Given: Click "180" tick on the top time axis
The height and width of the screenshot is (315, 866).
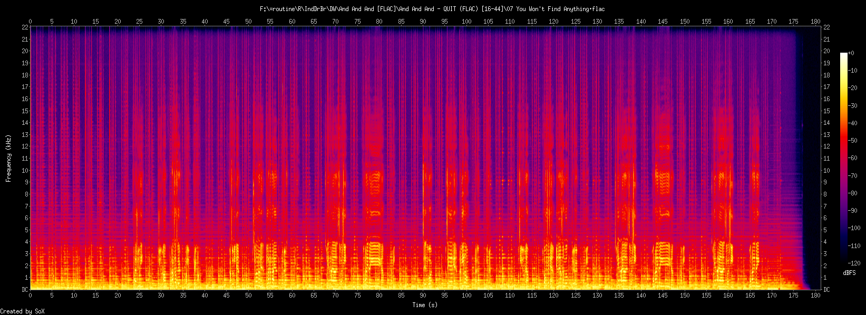Looking at the screenshot, I should (815, 22).
